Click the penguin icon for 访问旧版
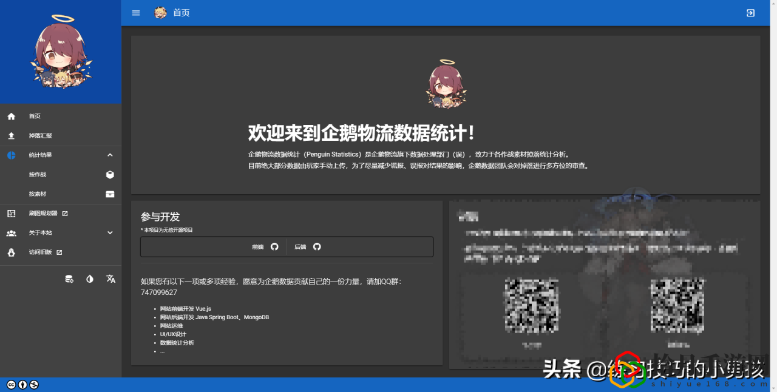Screen dimensions: 777x392 (11, 252)
